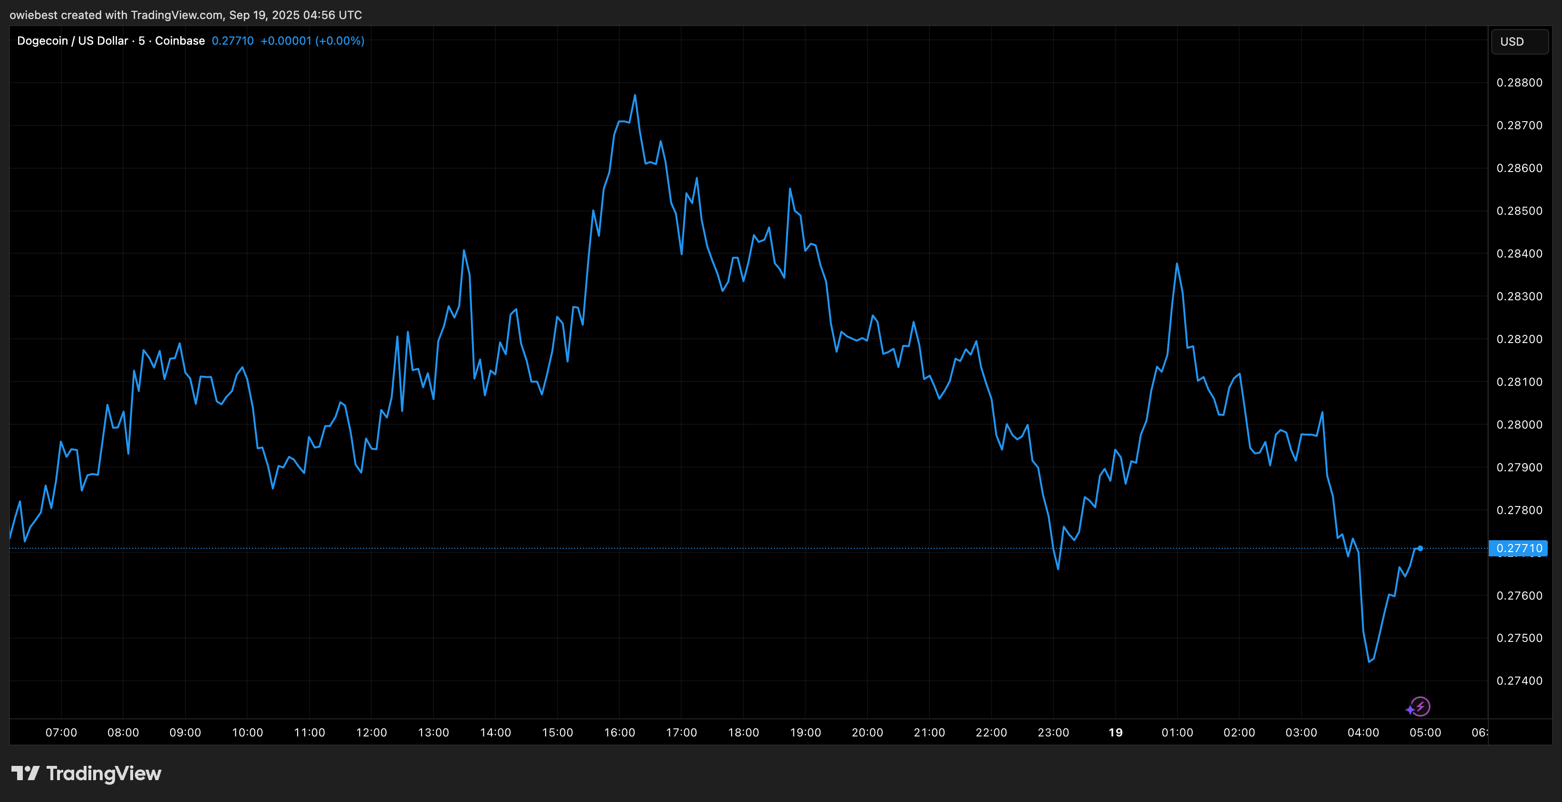
Task: Click the 16:00 time axis label
Action: (x=619, y=732)
